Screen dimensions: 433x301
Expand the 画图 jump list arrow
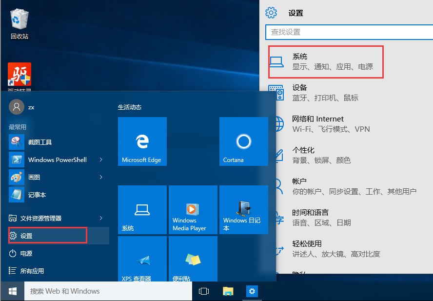pyautogui.click(x=101, y=177)
